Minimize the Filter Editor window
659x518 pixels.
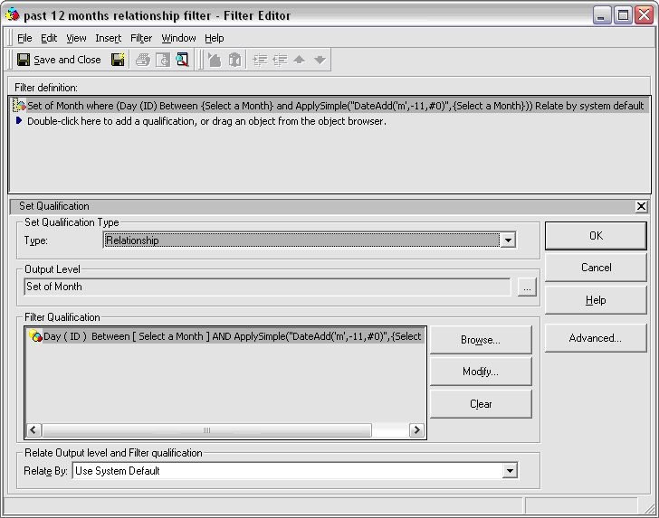tap(602, 15)
